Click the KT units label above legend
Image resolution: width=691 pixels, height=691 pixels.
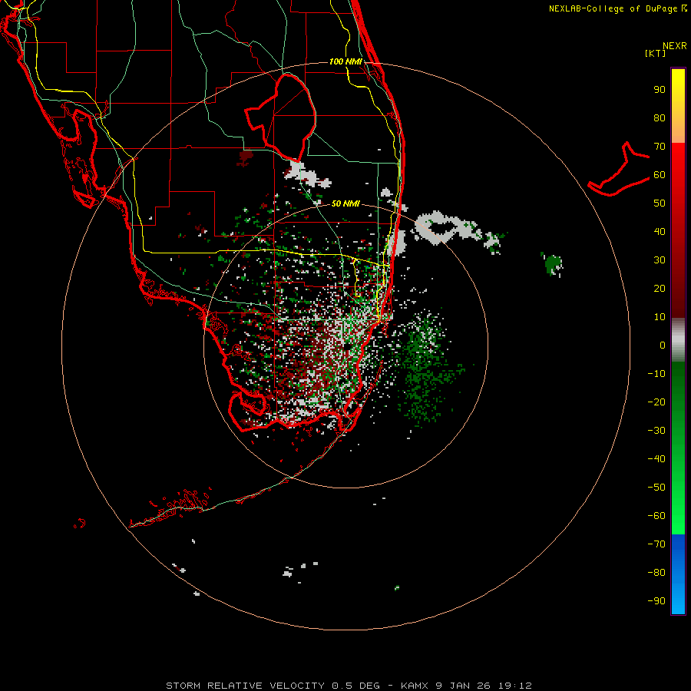[x=656, y=53]
